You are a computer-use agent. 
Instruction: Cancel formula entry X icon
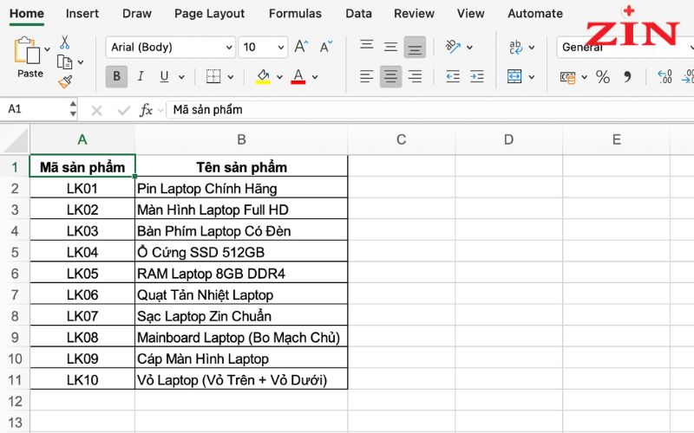point(96,110)
